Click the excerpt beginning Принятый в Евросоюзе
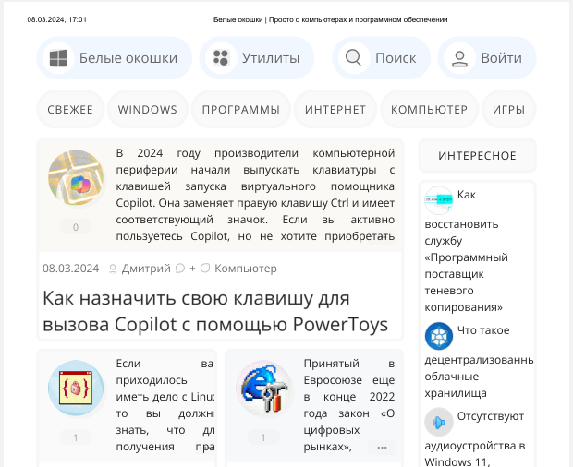 (x=349, y=405)
